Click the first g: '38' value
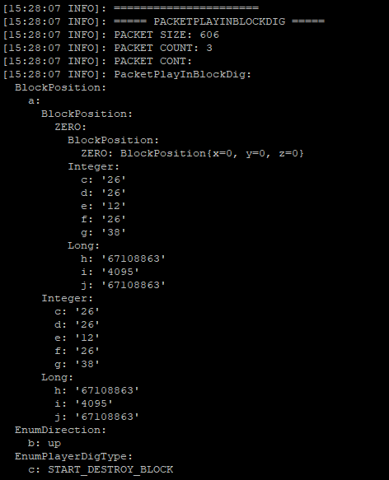 (103, 232)
